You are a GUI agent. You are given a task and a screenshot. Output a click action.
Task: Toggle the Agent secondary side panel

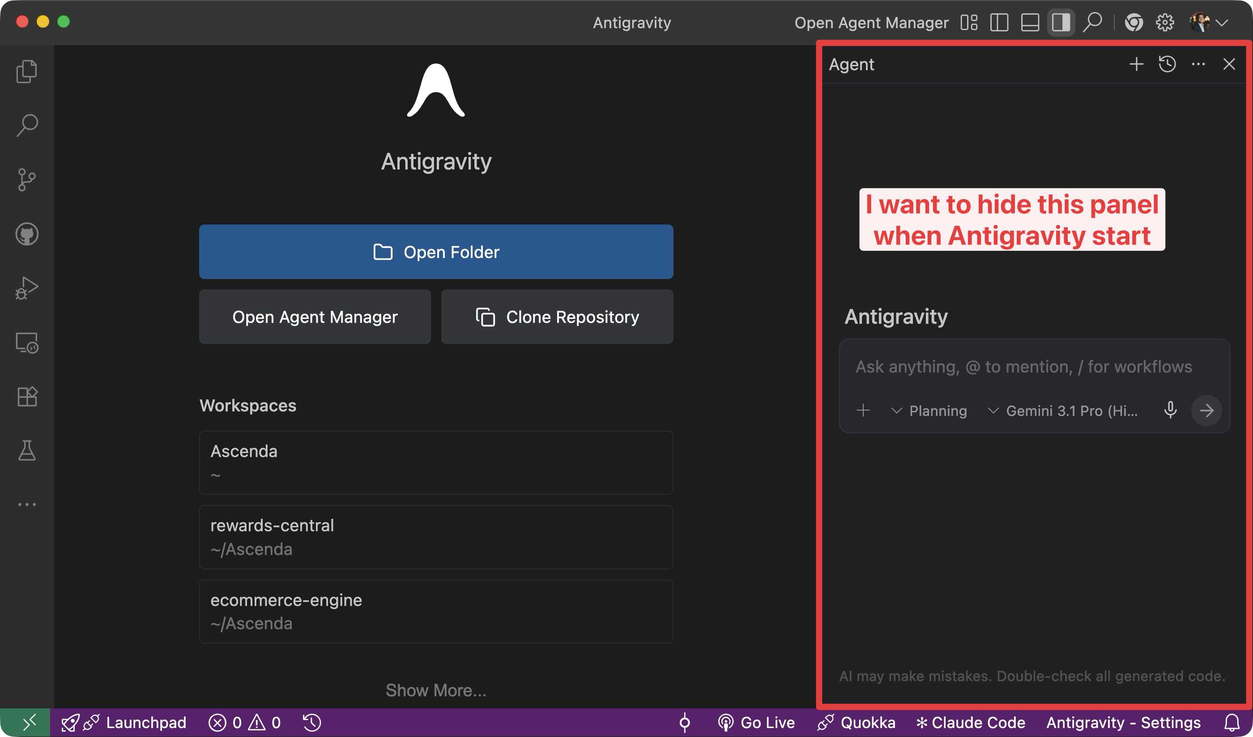point(1061,22)
